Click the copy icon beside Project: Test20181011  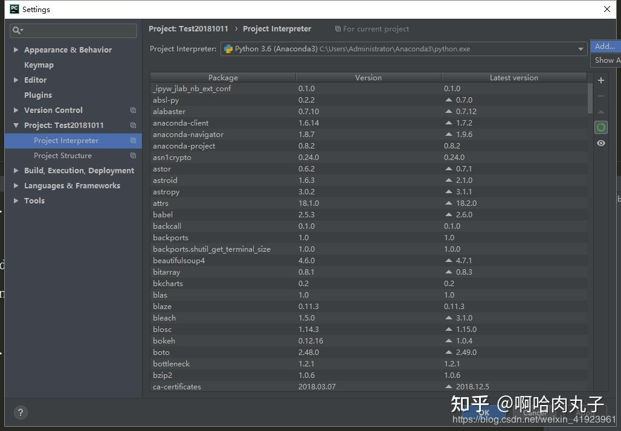point(133,125)
